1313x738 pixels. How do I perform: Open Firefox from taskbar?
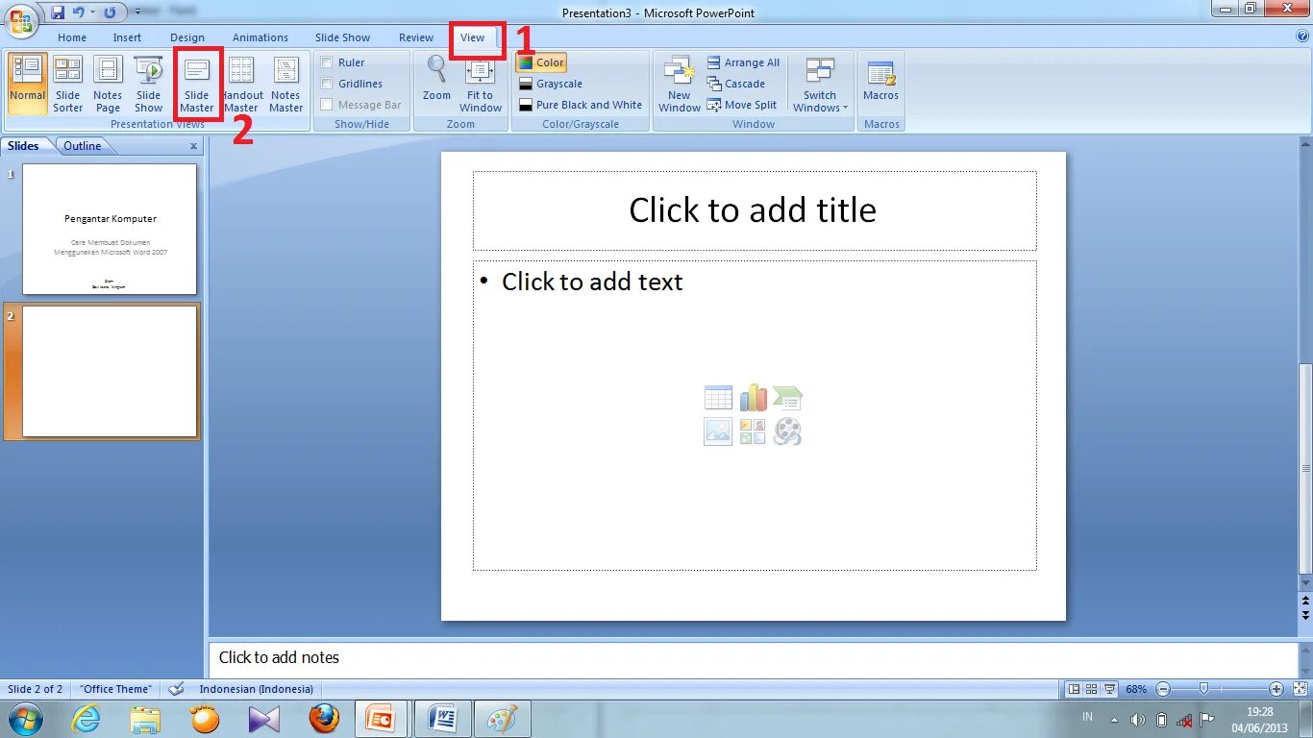(324, 719)
